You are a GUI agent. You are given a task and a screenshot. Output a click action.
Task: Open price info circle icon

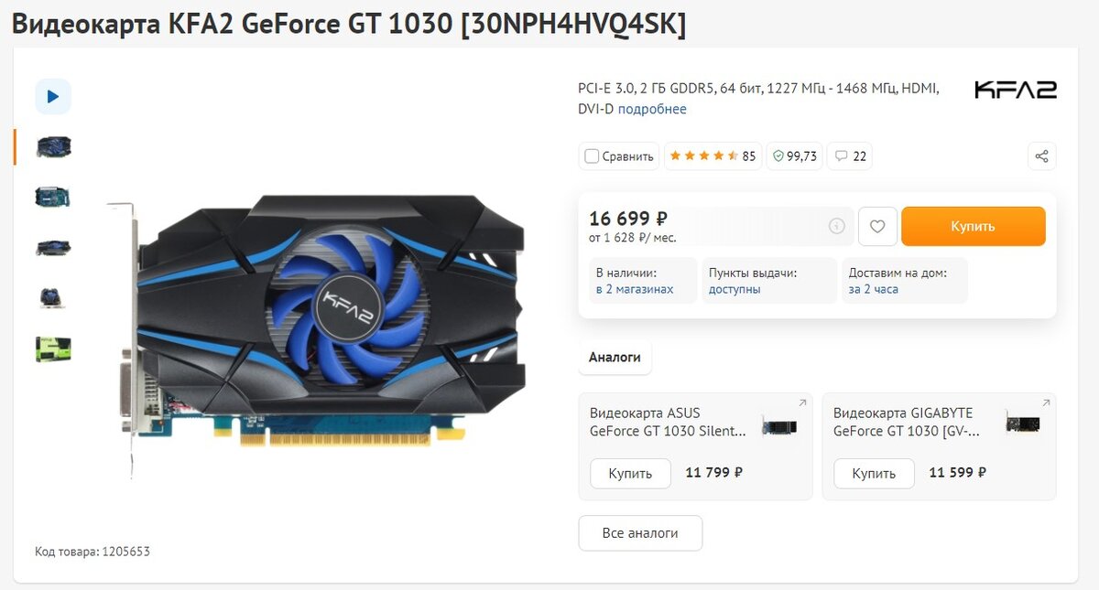point(836,226)
